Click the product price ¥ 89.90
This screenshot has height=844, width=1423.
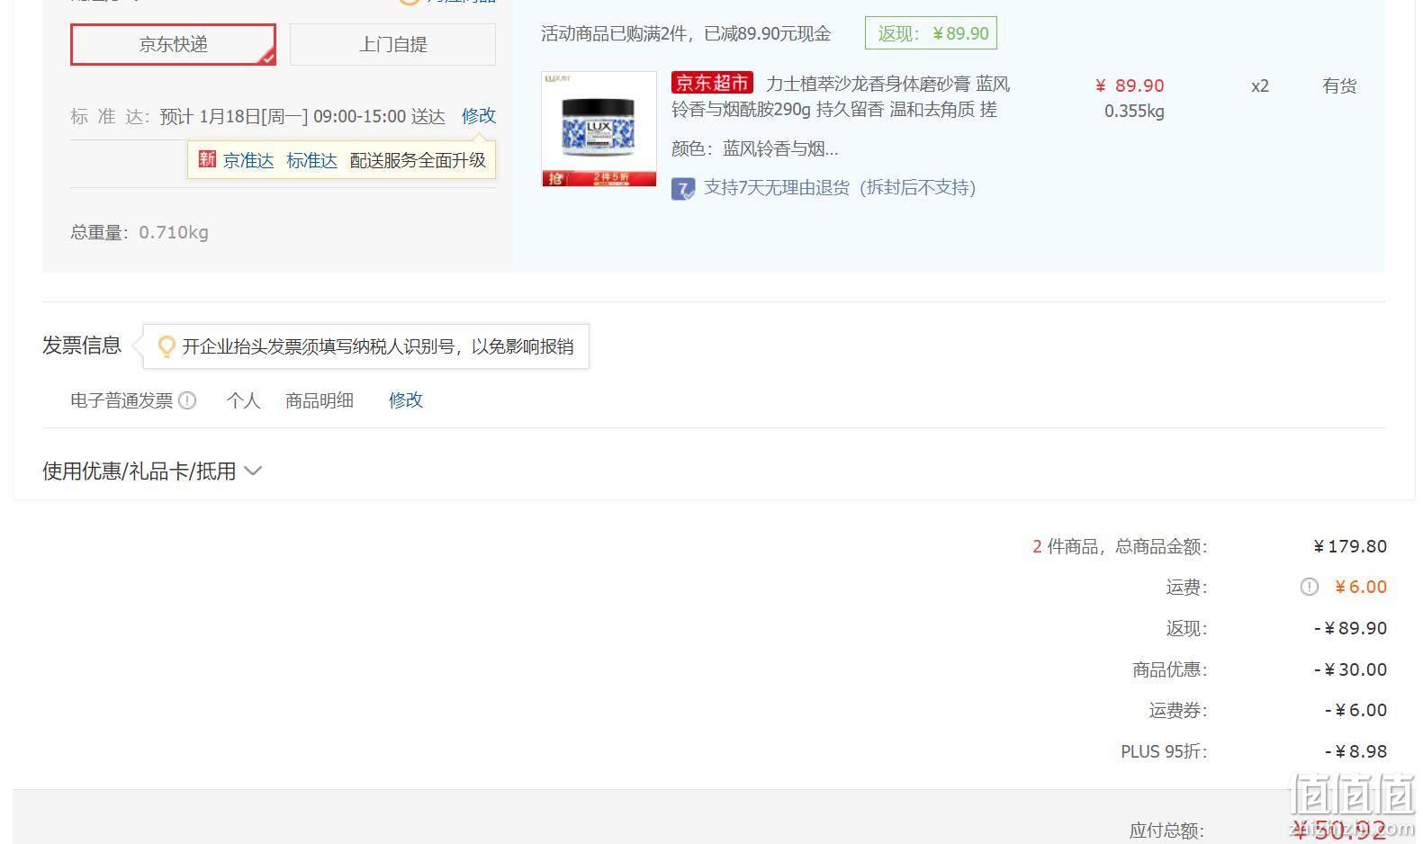pos(1130,85)
